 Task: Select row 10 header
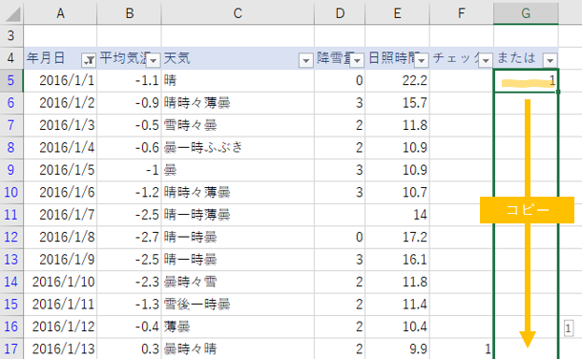11,192
